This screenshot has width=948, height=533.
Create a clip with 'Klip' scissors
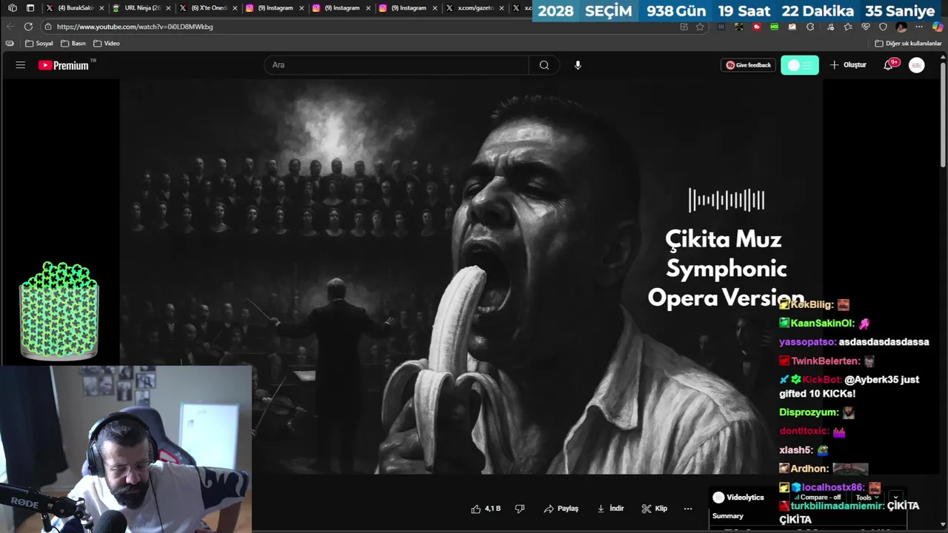click(x=655, y=509)
